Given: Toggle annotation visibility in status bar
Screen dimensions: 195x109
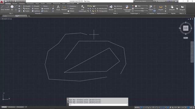Looking at the screenshot, I should (x=168, y=107).
